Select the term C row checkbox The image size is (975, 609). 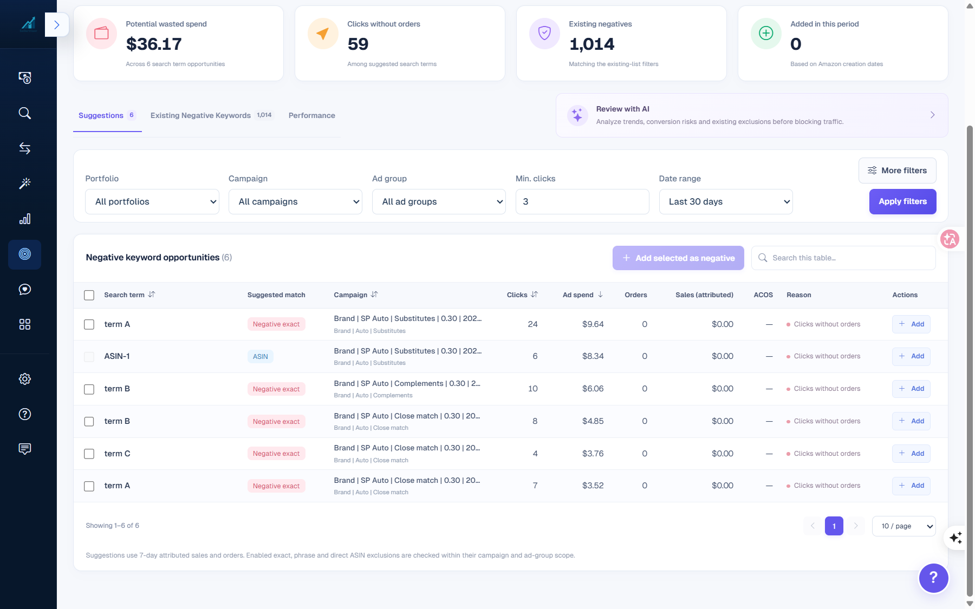(x=89, y=454)
